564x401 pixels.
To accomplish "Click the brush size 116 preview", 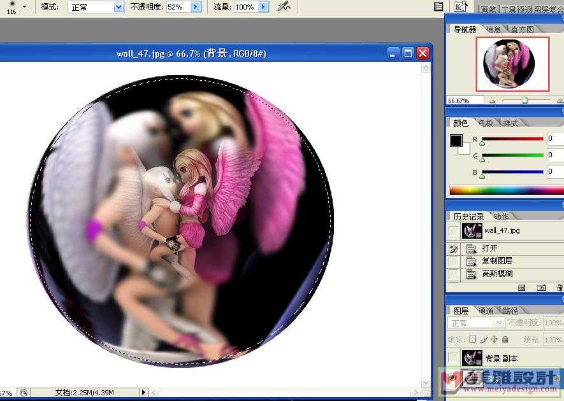I will coord(11,8).
